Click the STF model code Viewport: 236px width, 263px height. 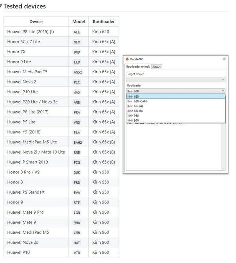pyautogui.click(x=77, y=203)
